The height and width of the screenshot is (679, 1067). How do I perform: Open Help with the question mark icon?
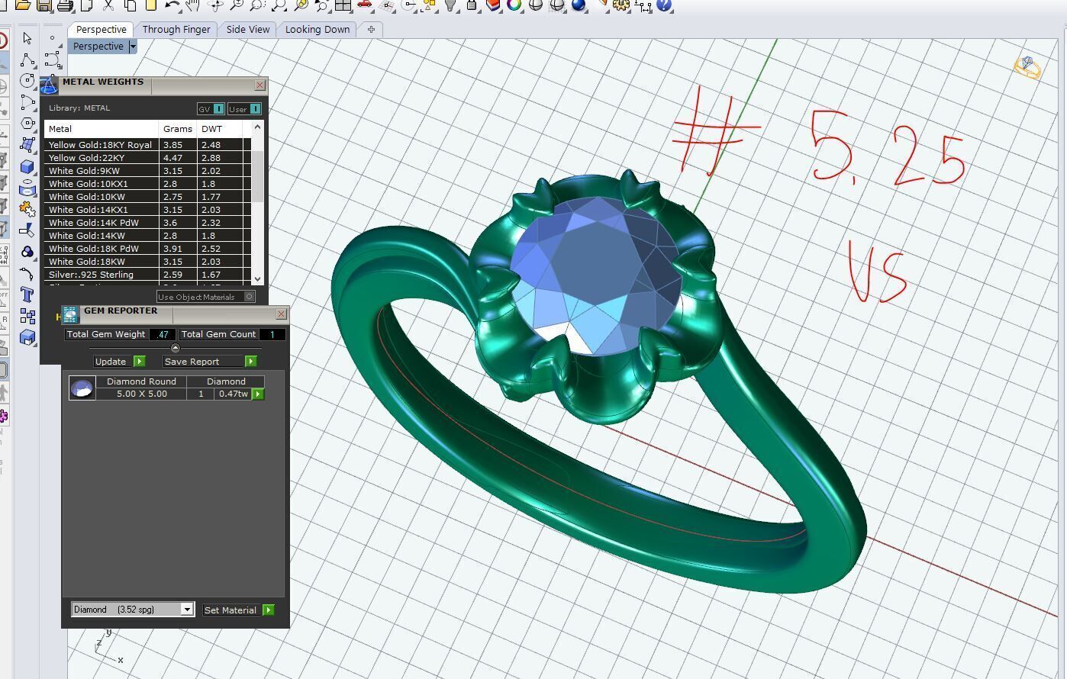(664, 5)
